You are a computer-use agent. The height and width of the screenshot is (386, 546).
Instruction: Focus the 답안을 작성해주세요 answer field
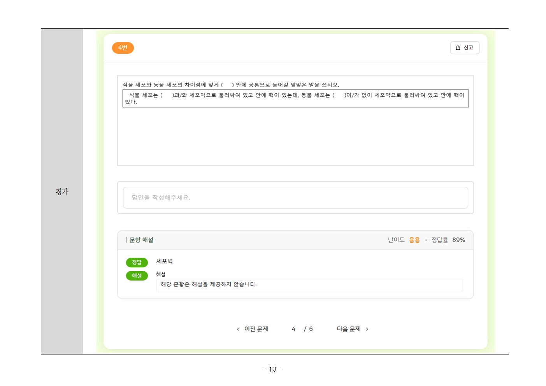tap(295, 198)
